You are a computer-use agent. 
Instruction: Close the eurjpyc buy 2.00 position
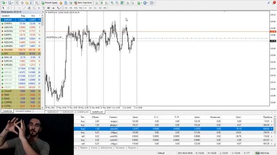pos(271,121)
